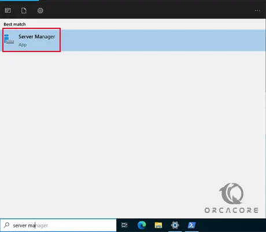Image resolution: width=266 pixels, height=232 pixels.
Task: Open File Explorer from the taskbar
Action: 158,225
